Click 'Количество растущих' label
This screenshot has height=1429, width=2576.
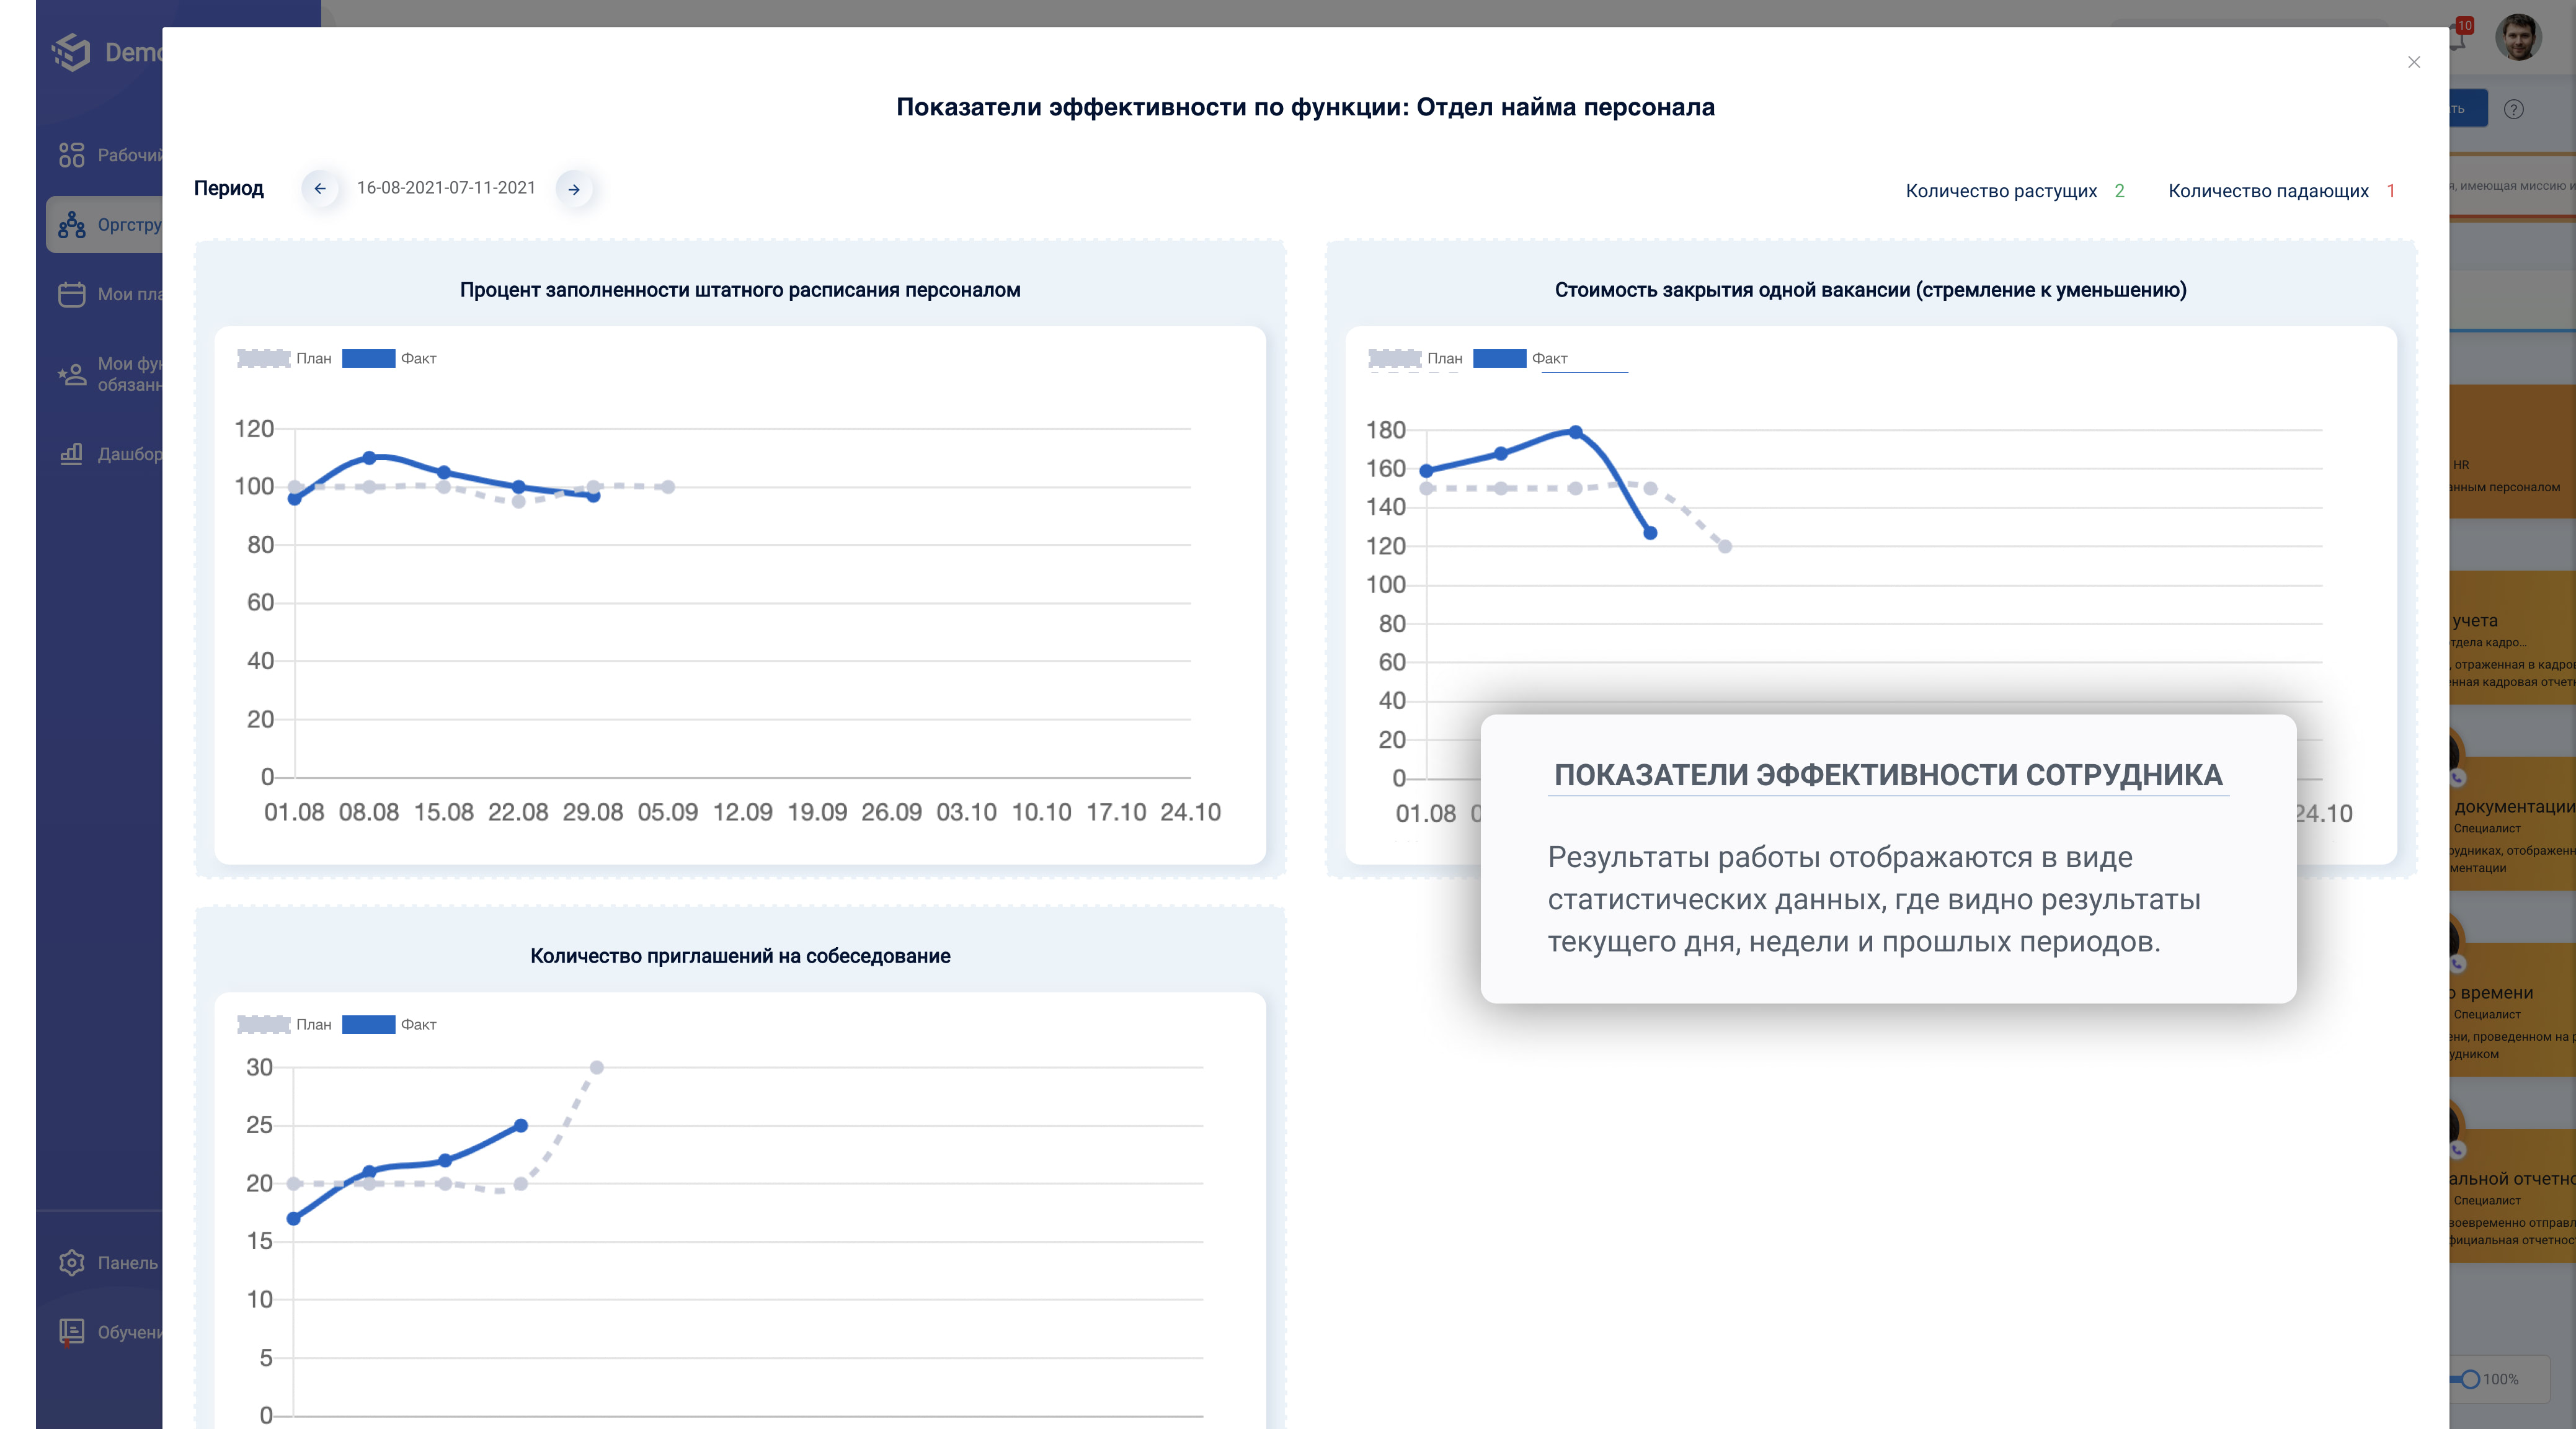tap(2001, 190)
